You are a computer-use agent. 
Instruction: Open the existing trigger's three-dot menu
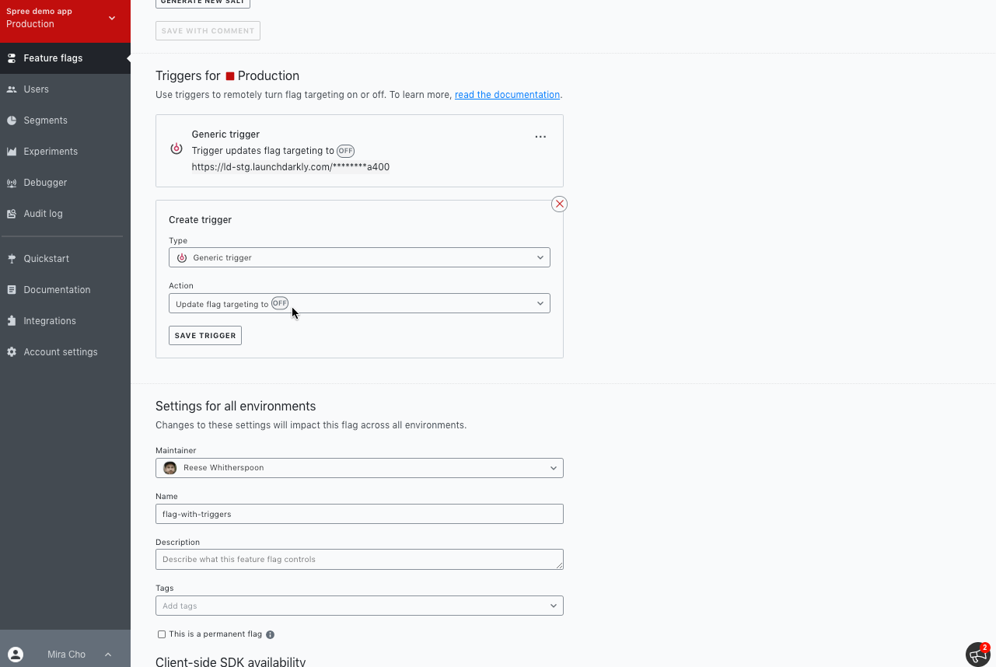540,137
